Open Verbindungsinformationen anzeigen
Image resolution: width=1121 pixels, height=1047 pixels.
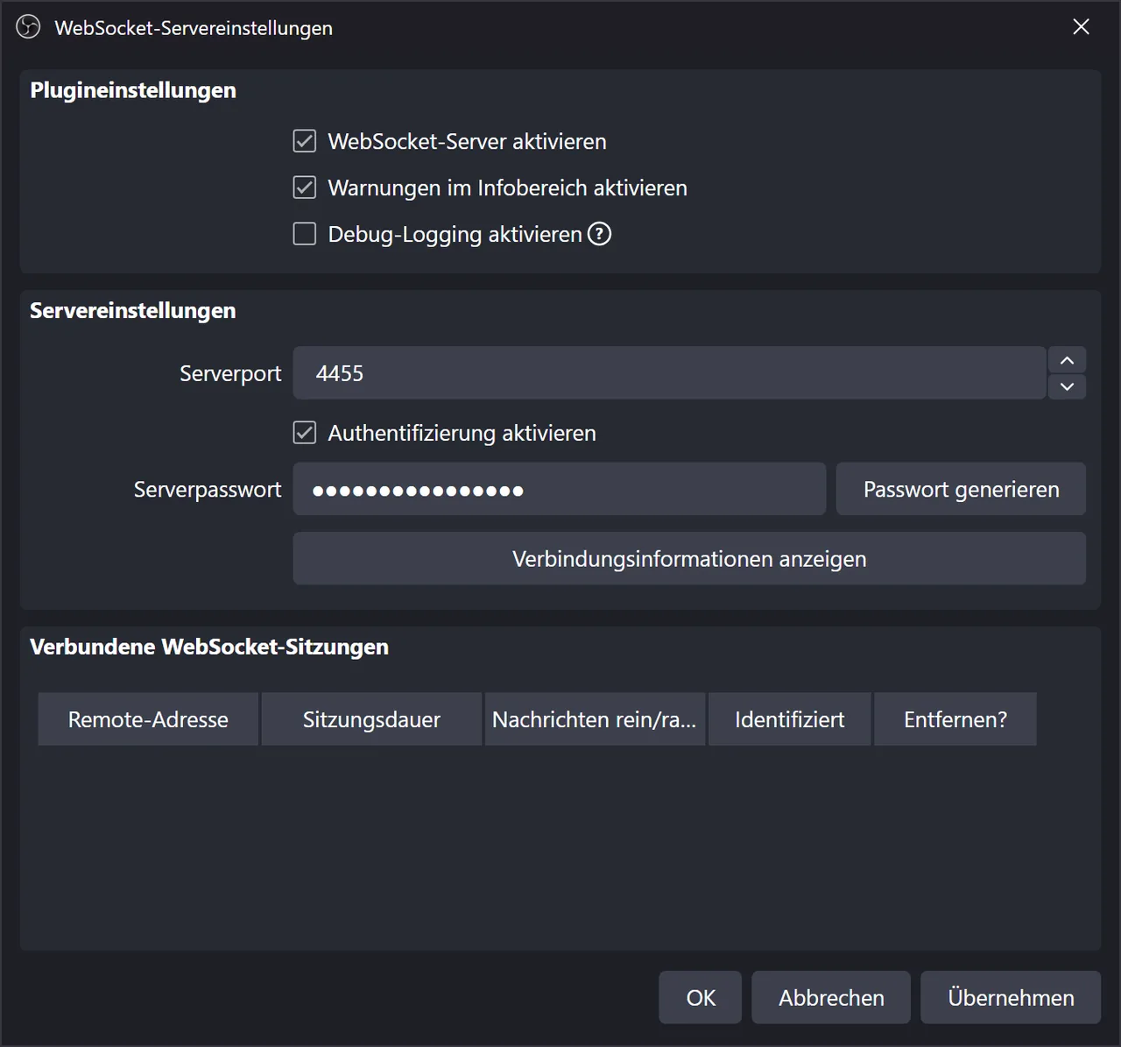[689, 559]
